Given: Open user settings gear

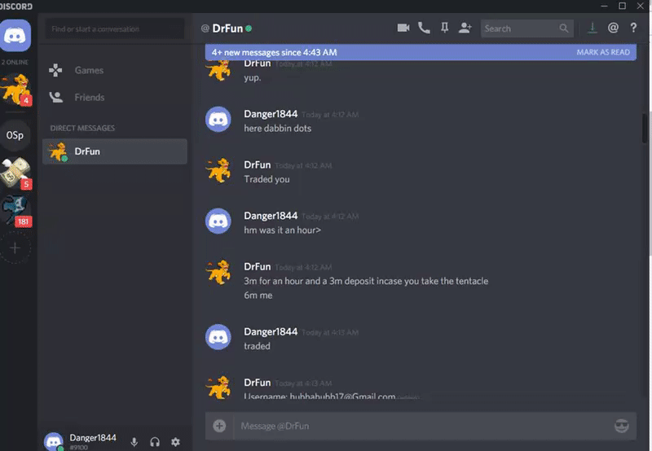Looking at the screenshot, I should [x=175, y=442].
